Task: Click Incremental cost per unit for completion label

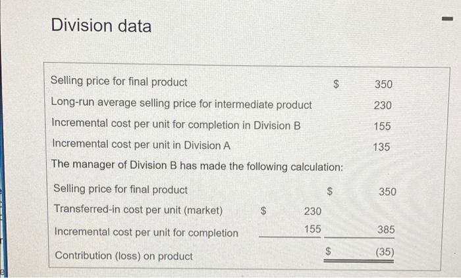Action: [146, 232]
